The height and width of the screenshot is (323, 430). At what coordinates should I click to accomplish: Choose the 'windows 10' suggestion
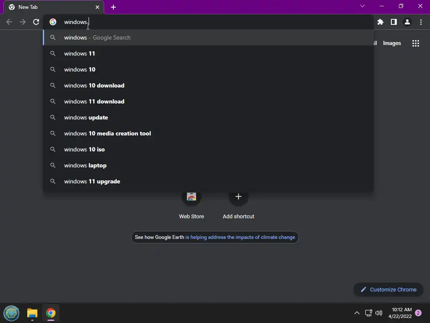coord(208,69)
